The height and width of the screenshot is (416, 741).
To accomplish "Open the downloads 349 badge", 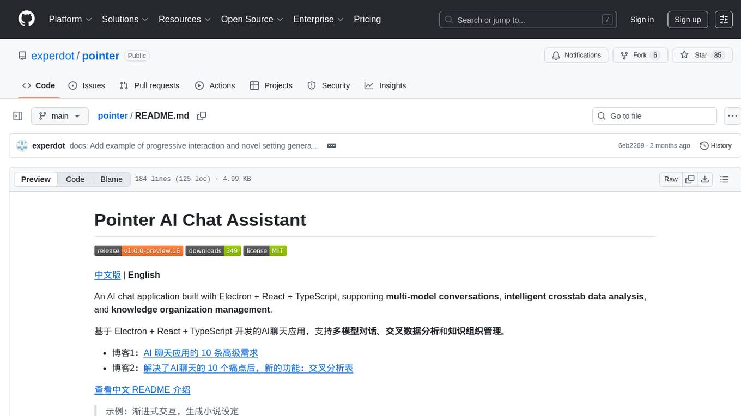I will point(213,250).
